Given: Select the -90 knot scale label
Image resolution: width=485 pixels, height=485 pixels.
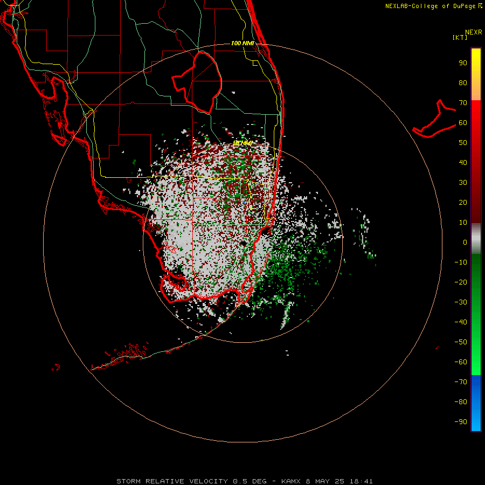Looking at the screenshot, I should click(461, 421).
